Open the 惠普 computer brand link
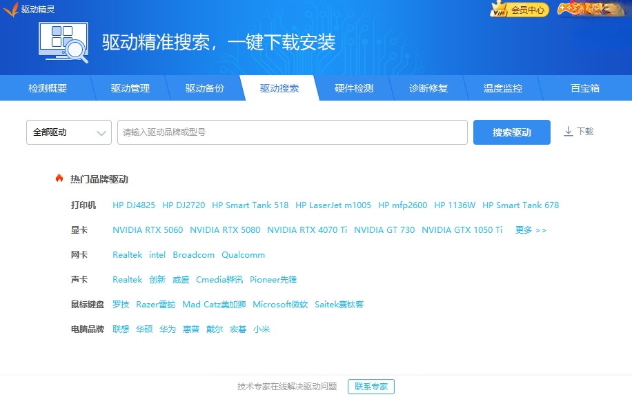Viewport: 632px width, 397px height. 191,329
